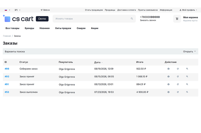View details magnifier for order #53
This screenshot has width=201, height=133.
(x=187, y=92)
